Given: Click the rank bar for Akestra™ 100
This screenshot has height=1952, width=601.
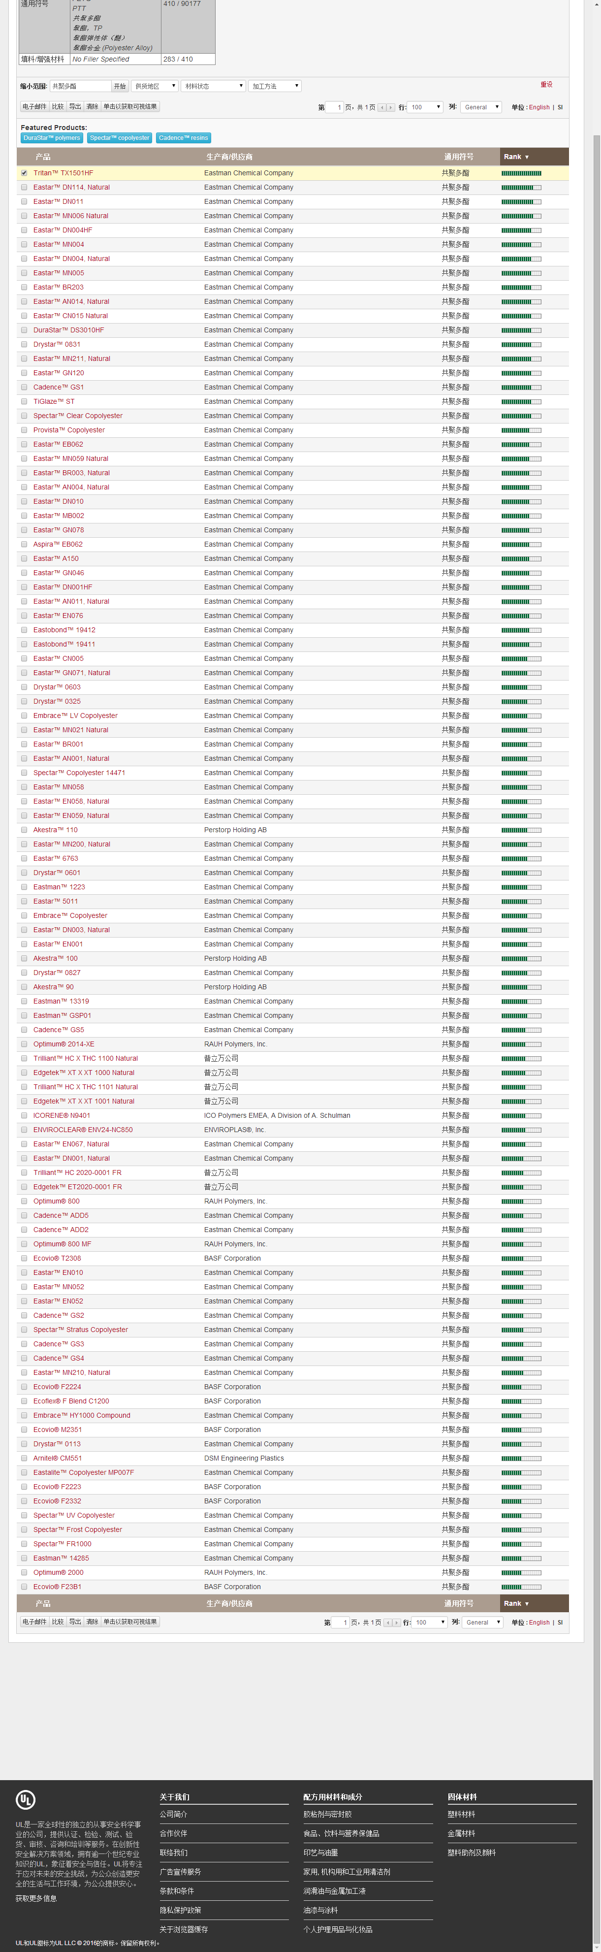Looking at the screenshot, I should 521,959.
